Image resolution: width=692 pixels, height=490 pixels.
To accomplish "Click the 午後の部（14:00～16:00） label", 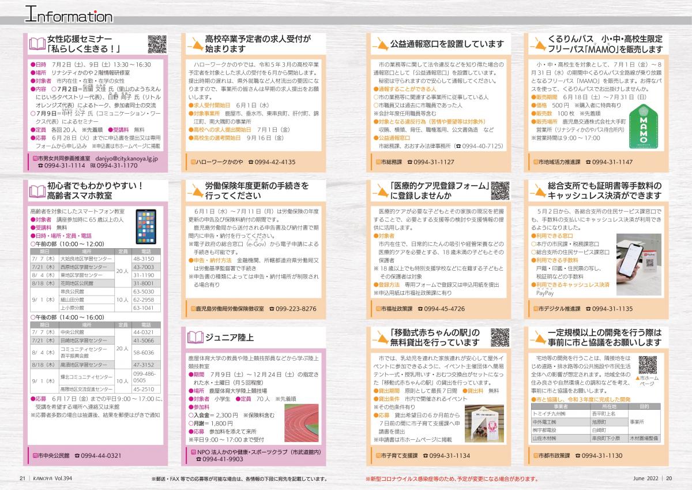I will (x=67, y=317).
